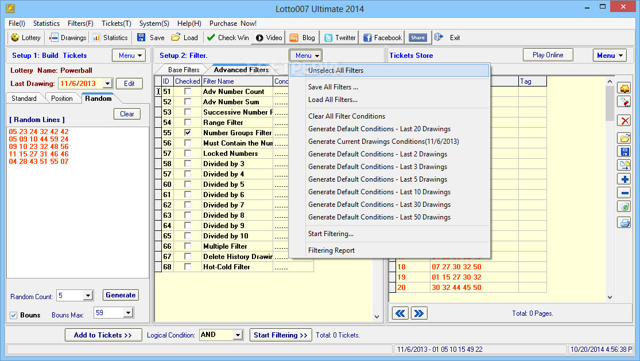Check the Adv Number Sum filter checkbox
Screen dimensions: 640x361
(x=188, y=102)
